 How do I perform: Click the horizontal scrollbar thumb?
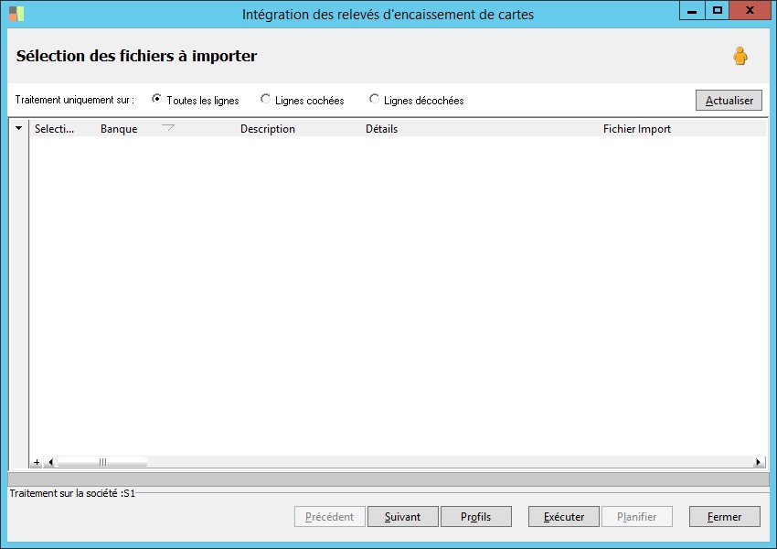click(102, 462)
